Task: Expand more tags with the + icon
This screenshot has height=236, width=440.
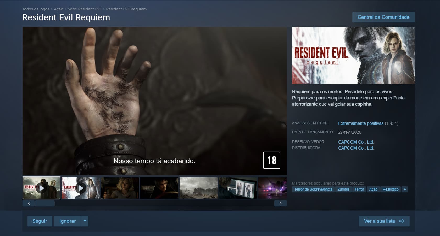Action: 405,189
